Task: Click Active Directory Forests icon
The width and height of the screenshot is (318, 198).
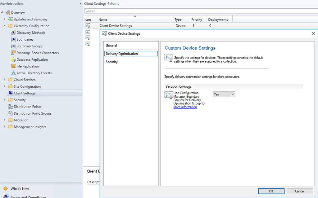Action: pyautogui.click(x=13, y=73)
